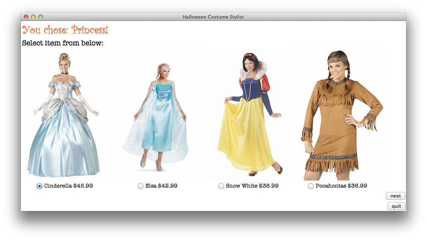Pick the Snow White $36.99 radio button
427x240 pixels.
point(221,186)
